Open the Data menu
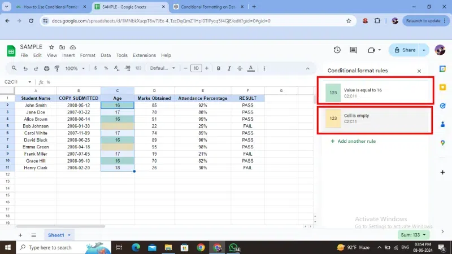The image size is (452, 254). (106, 55)
